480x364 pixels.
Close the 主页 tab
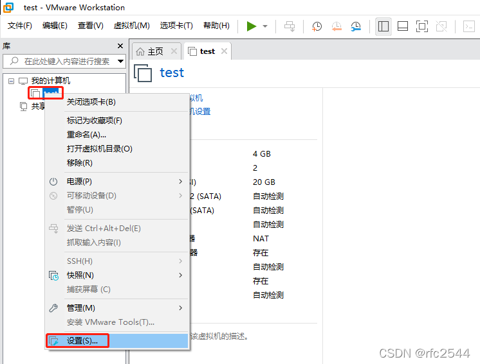tap(174, 51)
